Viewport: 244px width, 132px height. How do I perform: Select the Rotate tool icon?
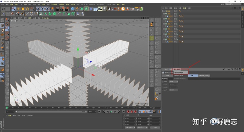tap(27, 9)
